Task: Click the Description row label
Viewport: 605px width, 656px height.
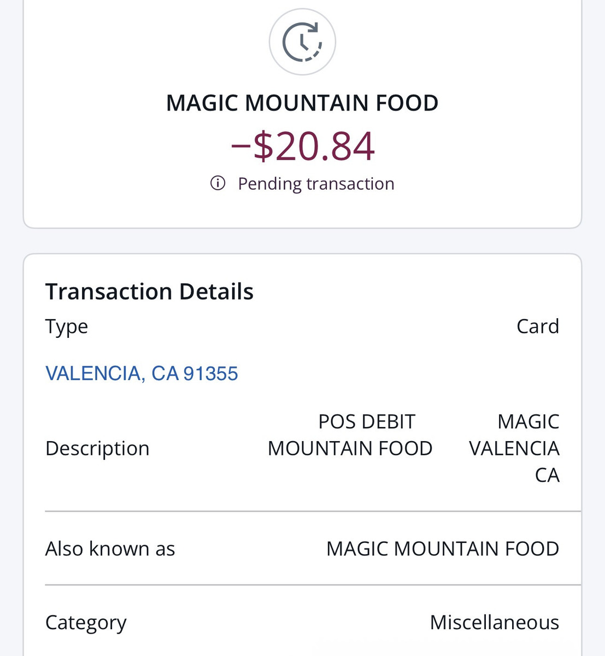Action: tap(97, 448)
